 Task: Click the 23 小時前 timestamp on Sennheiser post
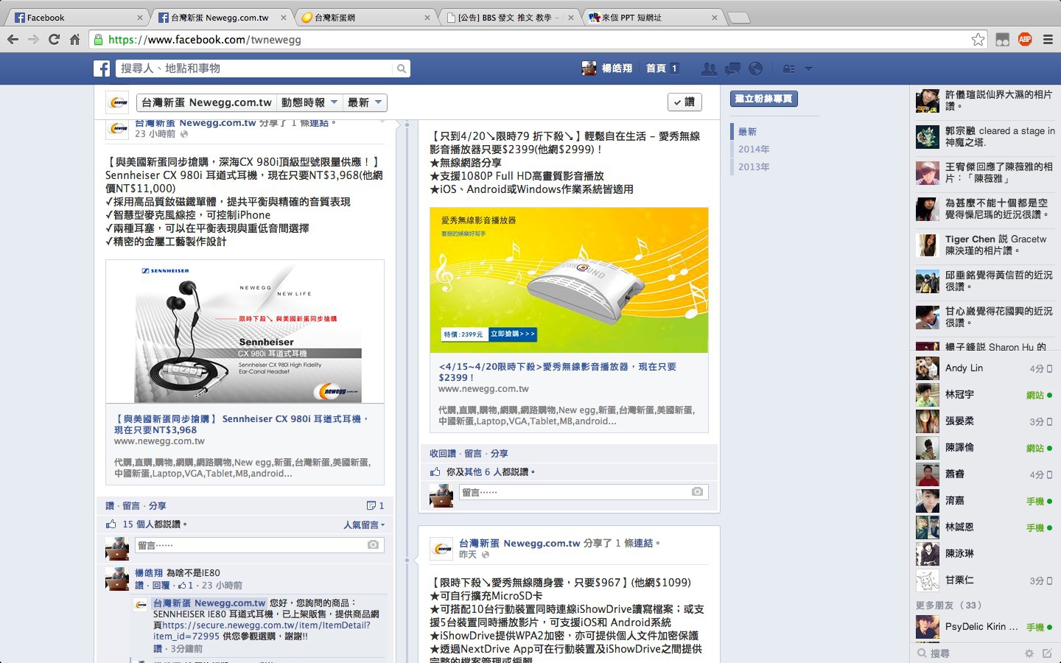click(x=155, y=134)
